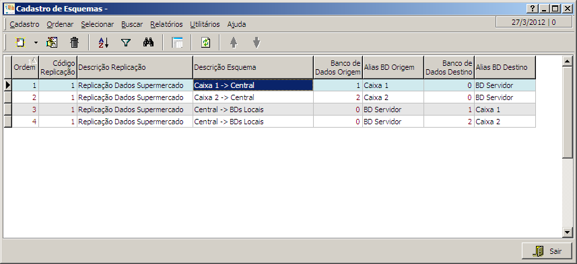Click the Descrição Esquema column header
This screenshot has width=577, height=264.
[253, 67]
